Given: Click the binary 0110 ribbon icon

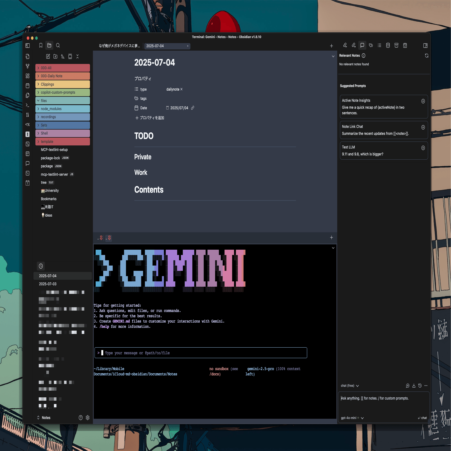Looking at the screenshot, I should click(28, 115).
